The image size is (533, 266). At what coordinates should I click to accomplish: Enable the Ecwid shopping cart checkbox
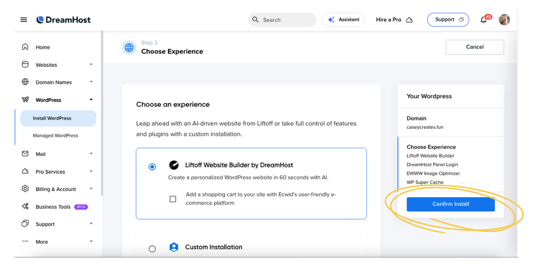click(173, 199)
